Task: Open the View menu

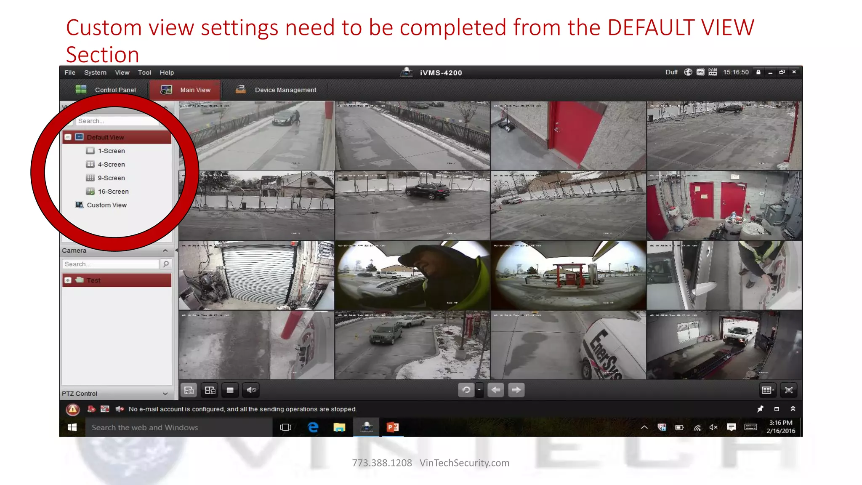Action: point(122,72)
